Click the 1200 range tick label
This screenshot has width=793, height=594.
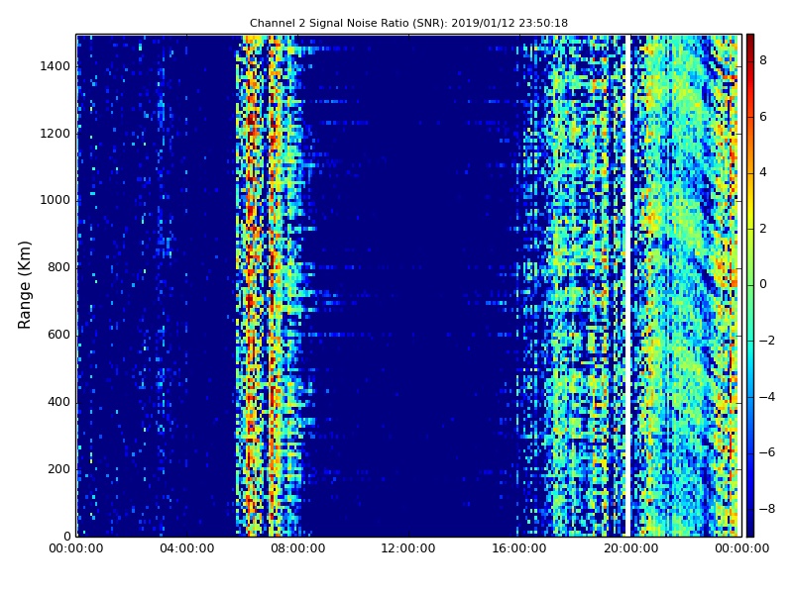click(56, 134)
